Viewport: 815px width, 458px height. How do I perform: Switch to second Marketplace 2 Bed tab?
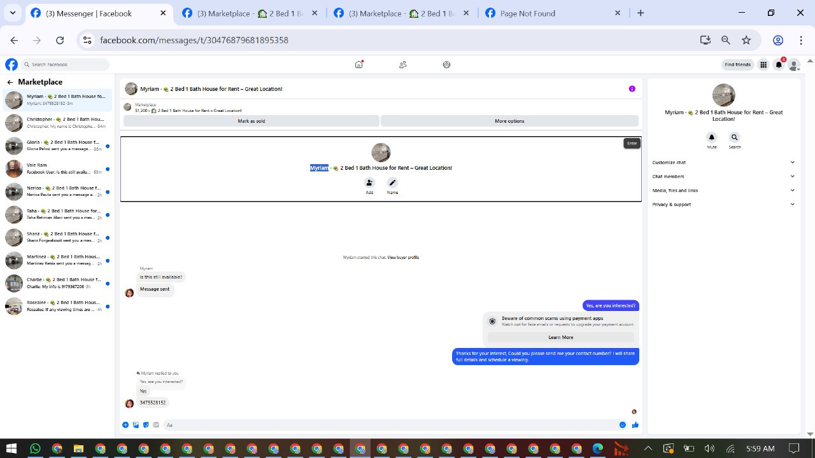(250, 13)
